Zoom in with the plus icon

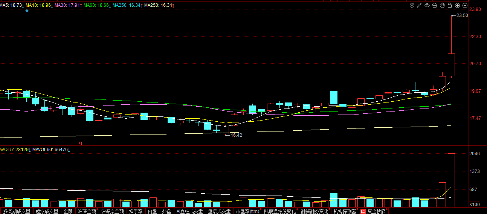(x=457, y=5)
